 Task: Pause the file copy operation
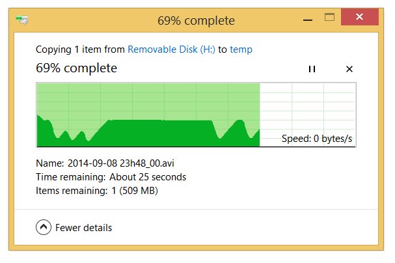tap(312, 69)
